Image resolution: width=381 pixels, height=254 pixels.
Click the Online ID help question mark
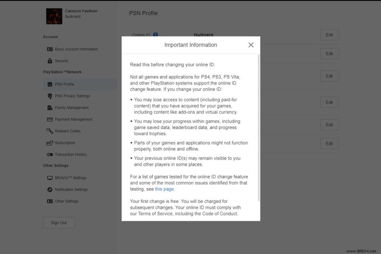click(155, 35)
